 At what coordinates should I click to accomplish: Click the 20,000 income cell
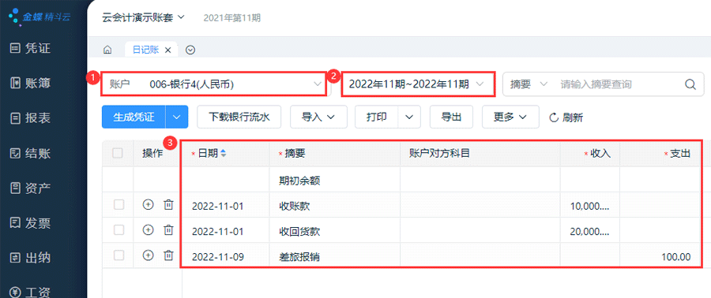tap(590, 231)
